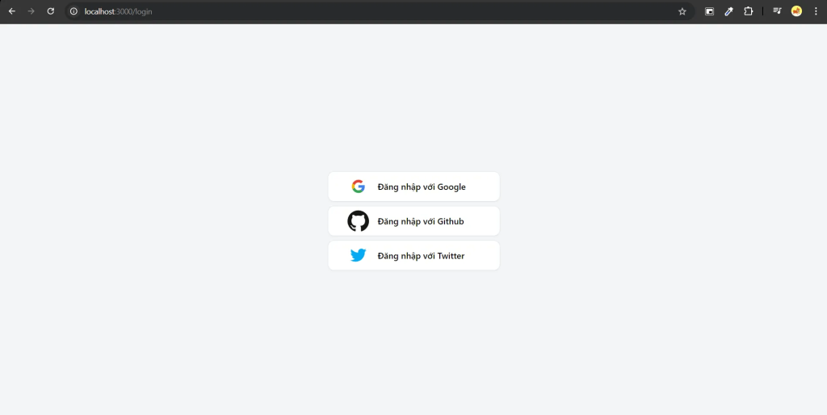Open the Extensions puzzle piece menu
The height and width of the screenshot is (415, 827).
748,11
